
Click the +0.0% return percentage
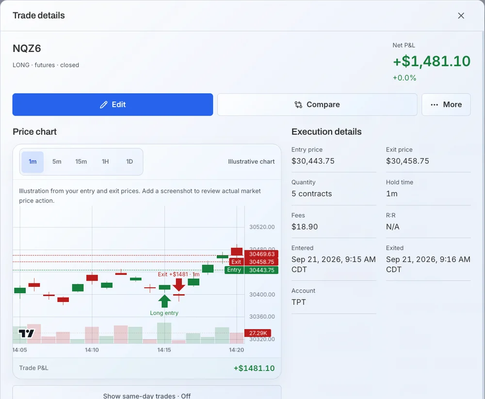404,78
